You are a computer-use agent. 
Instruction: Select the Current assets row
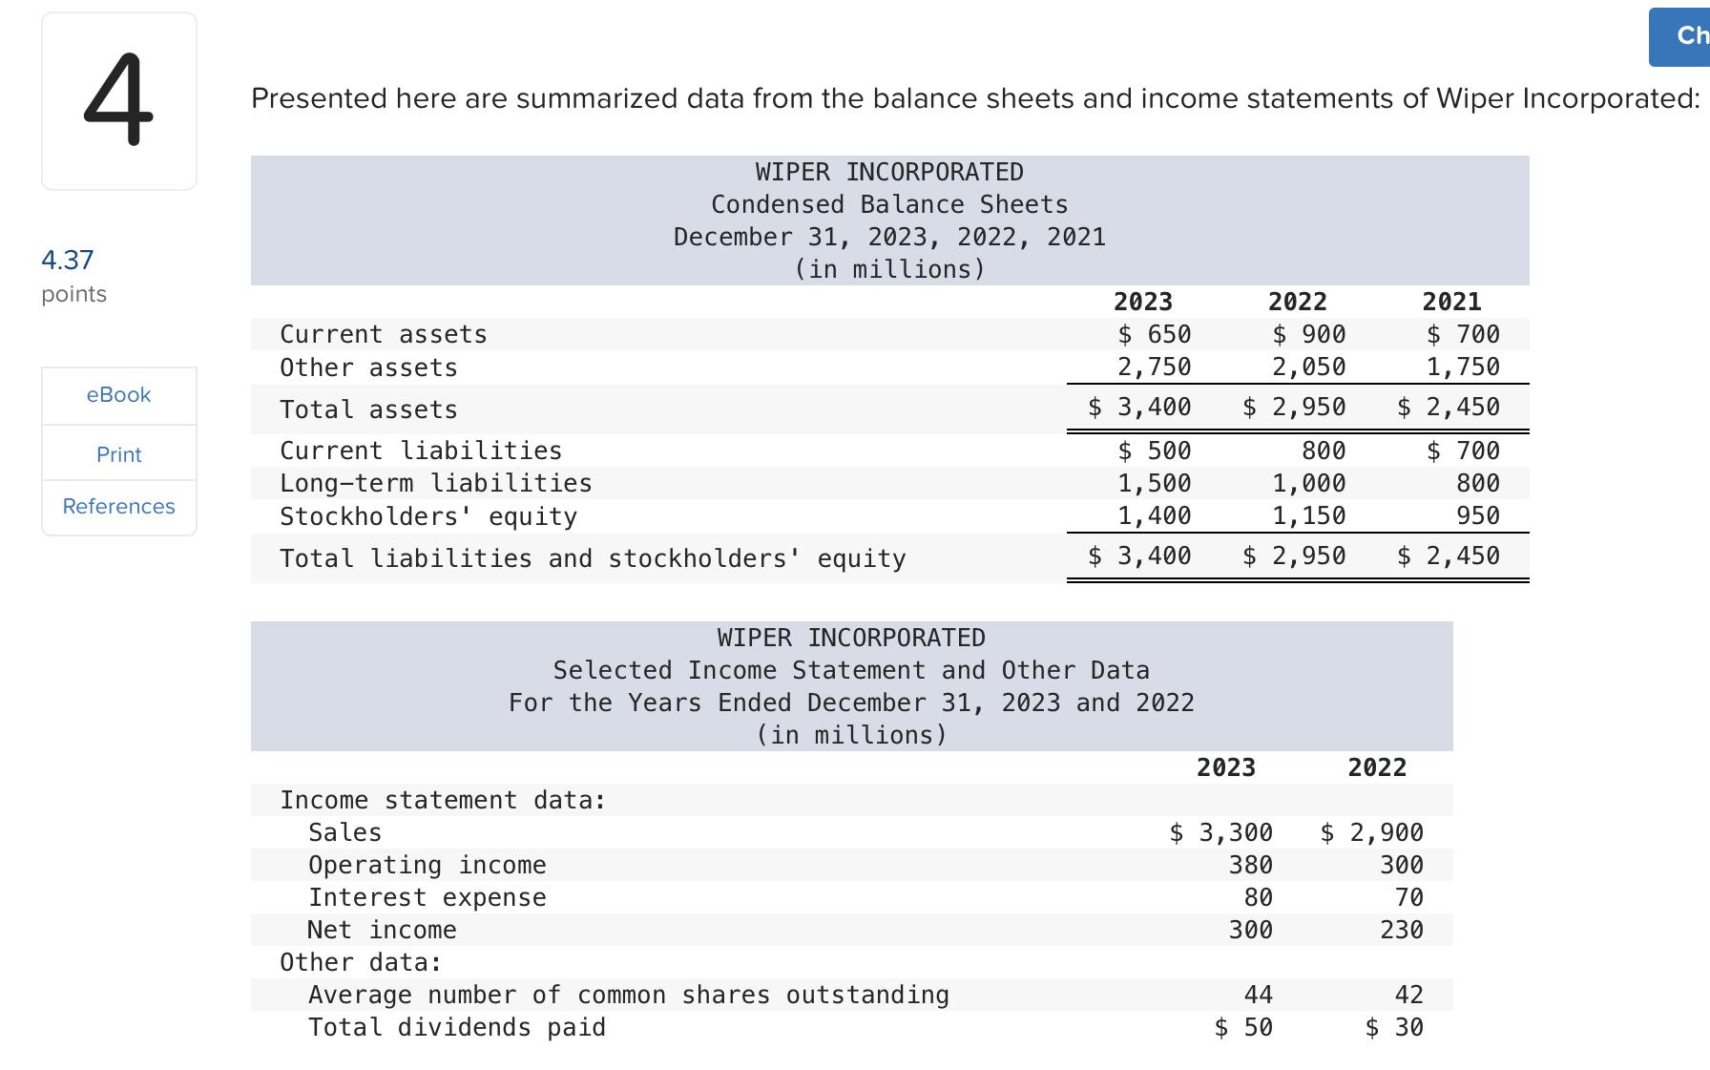point(383,334)
